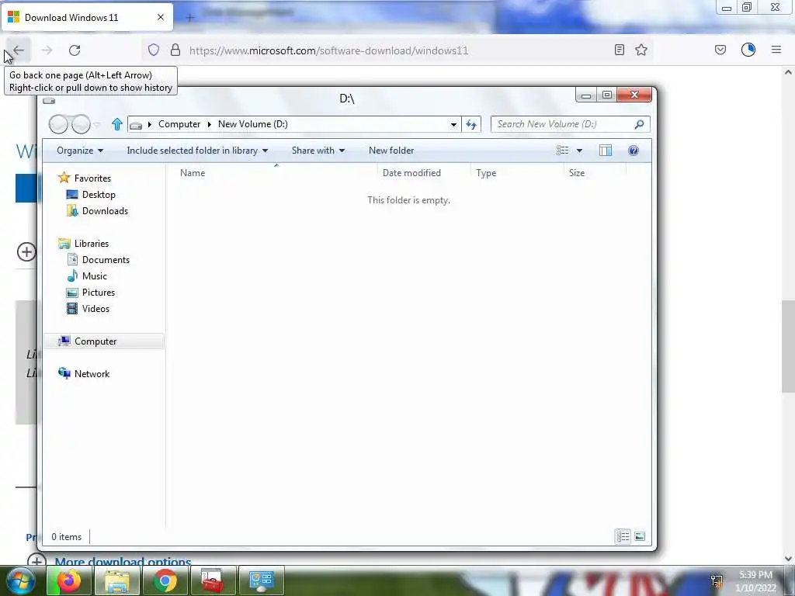
Task: Bookmark this page with the star icon
Action: coord(641,50)
